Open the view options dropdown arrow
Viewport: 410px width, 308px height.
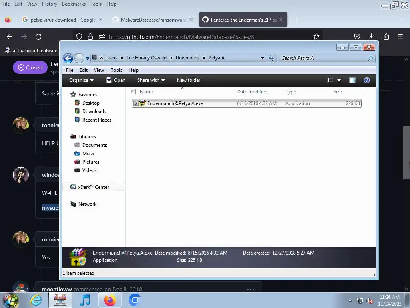coord(339,80)
